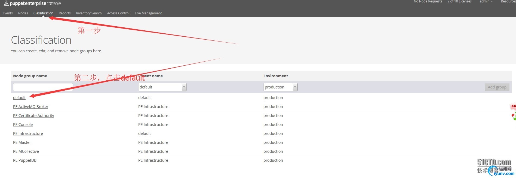This screenshot has width=516, height=178.
Task: Click parent name of PE ActiveMQ Broker row
Action: [153, 107]
